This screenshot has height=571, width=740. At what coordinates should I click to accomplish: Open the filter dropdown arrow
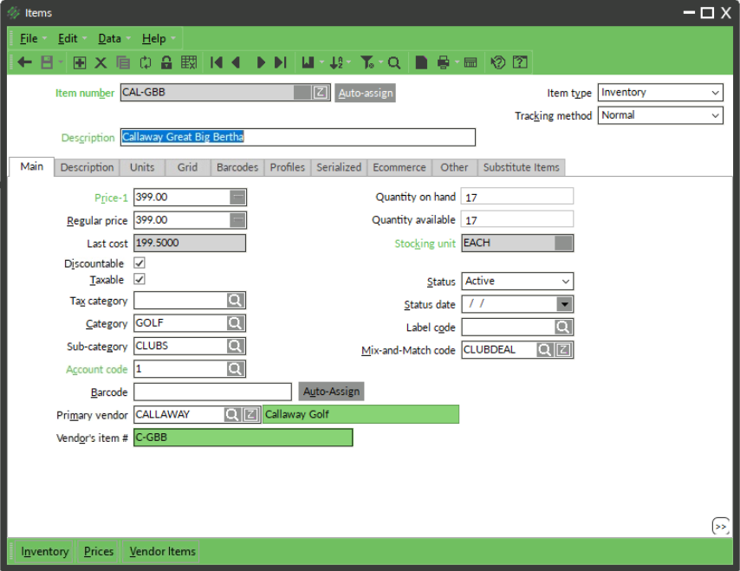pos(380,62)
